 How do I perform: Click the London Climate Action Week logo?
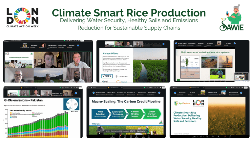23,17
